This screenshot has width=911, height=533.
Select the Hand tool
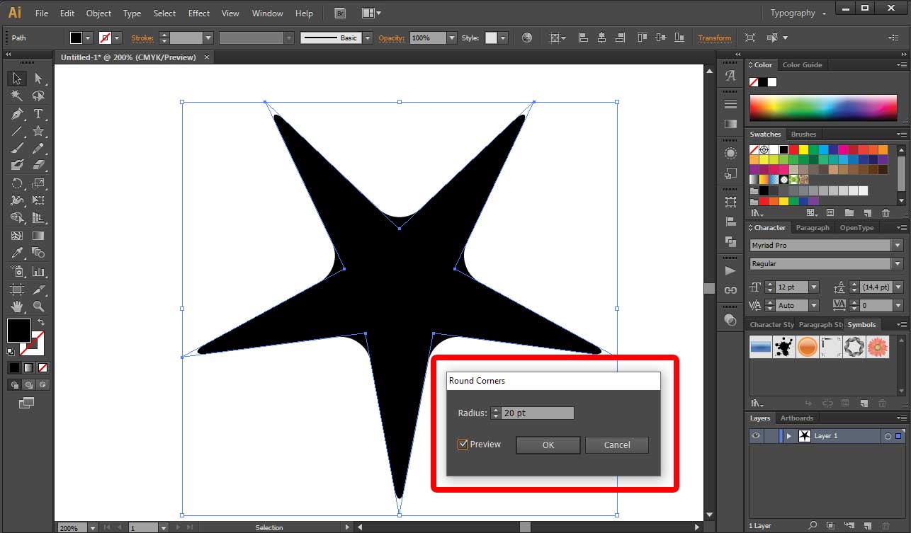[x=16, y=306]
